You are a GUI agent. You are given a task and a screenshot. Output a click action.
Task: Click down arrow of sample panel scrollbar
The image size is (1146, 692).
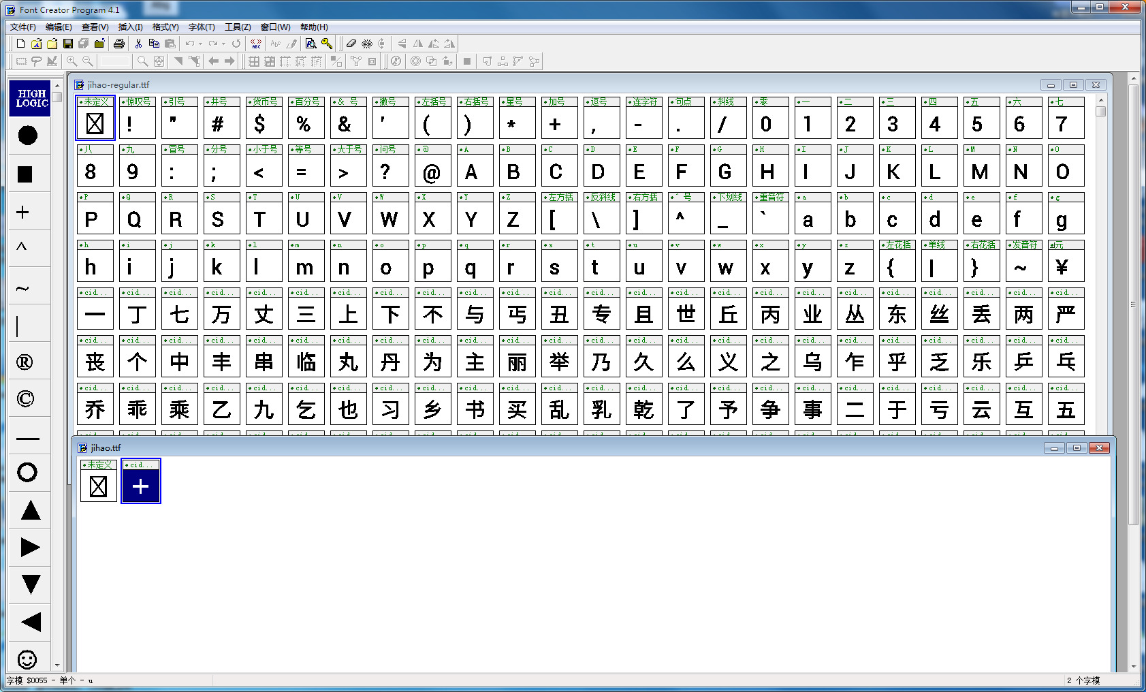[x=57, y=665]
